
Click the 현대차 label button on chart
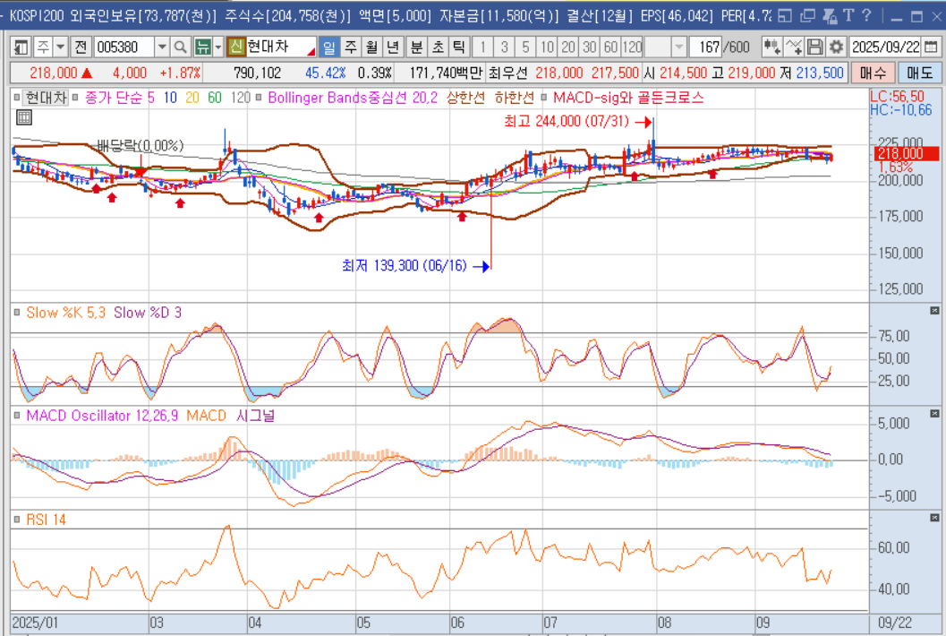pos(46,98)
